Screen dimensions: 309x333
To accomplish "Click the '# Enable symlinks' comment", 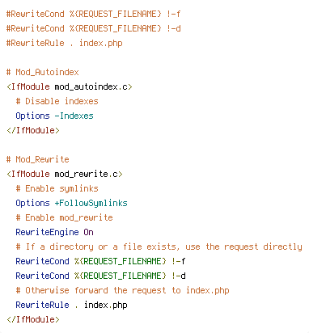I will point(57,188).
